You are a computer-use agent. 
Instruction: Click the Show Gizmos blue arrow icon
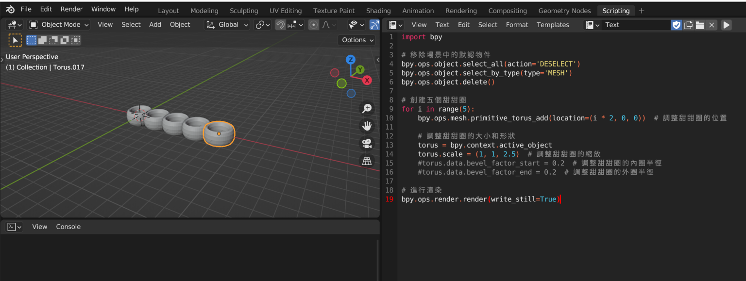[x=374, y=24]
